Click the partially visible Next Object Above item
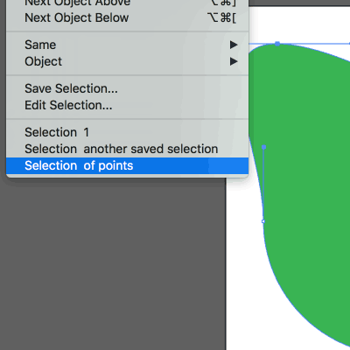 (x=127, y=3)
